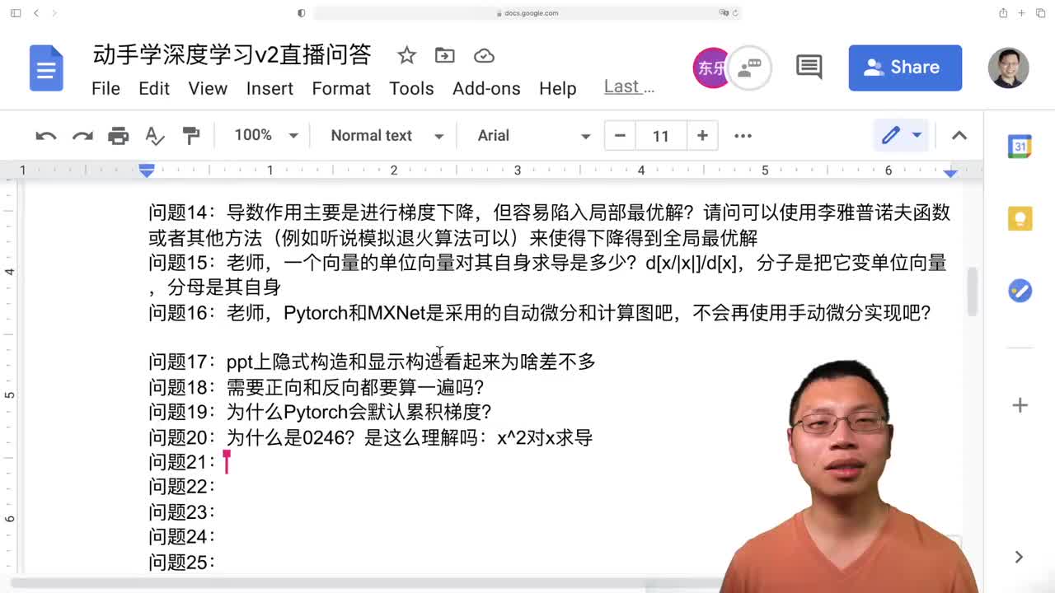Star the document title
This screenshot has width=1055, height=593.
pyautogui.click(x=406, y=55)
